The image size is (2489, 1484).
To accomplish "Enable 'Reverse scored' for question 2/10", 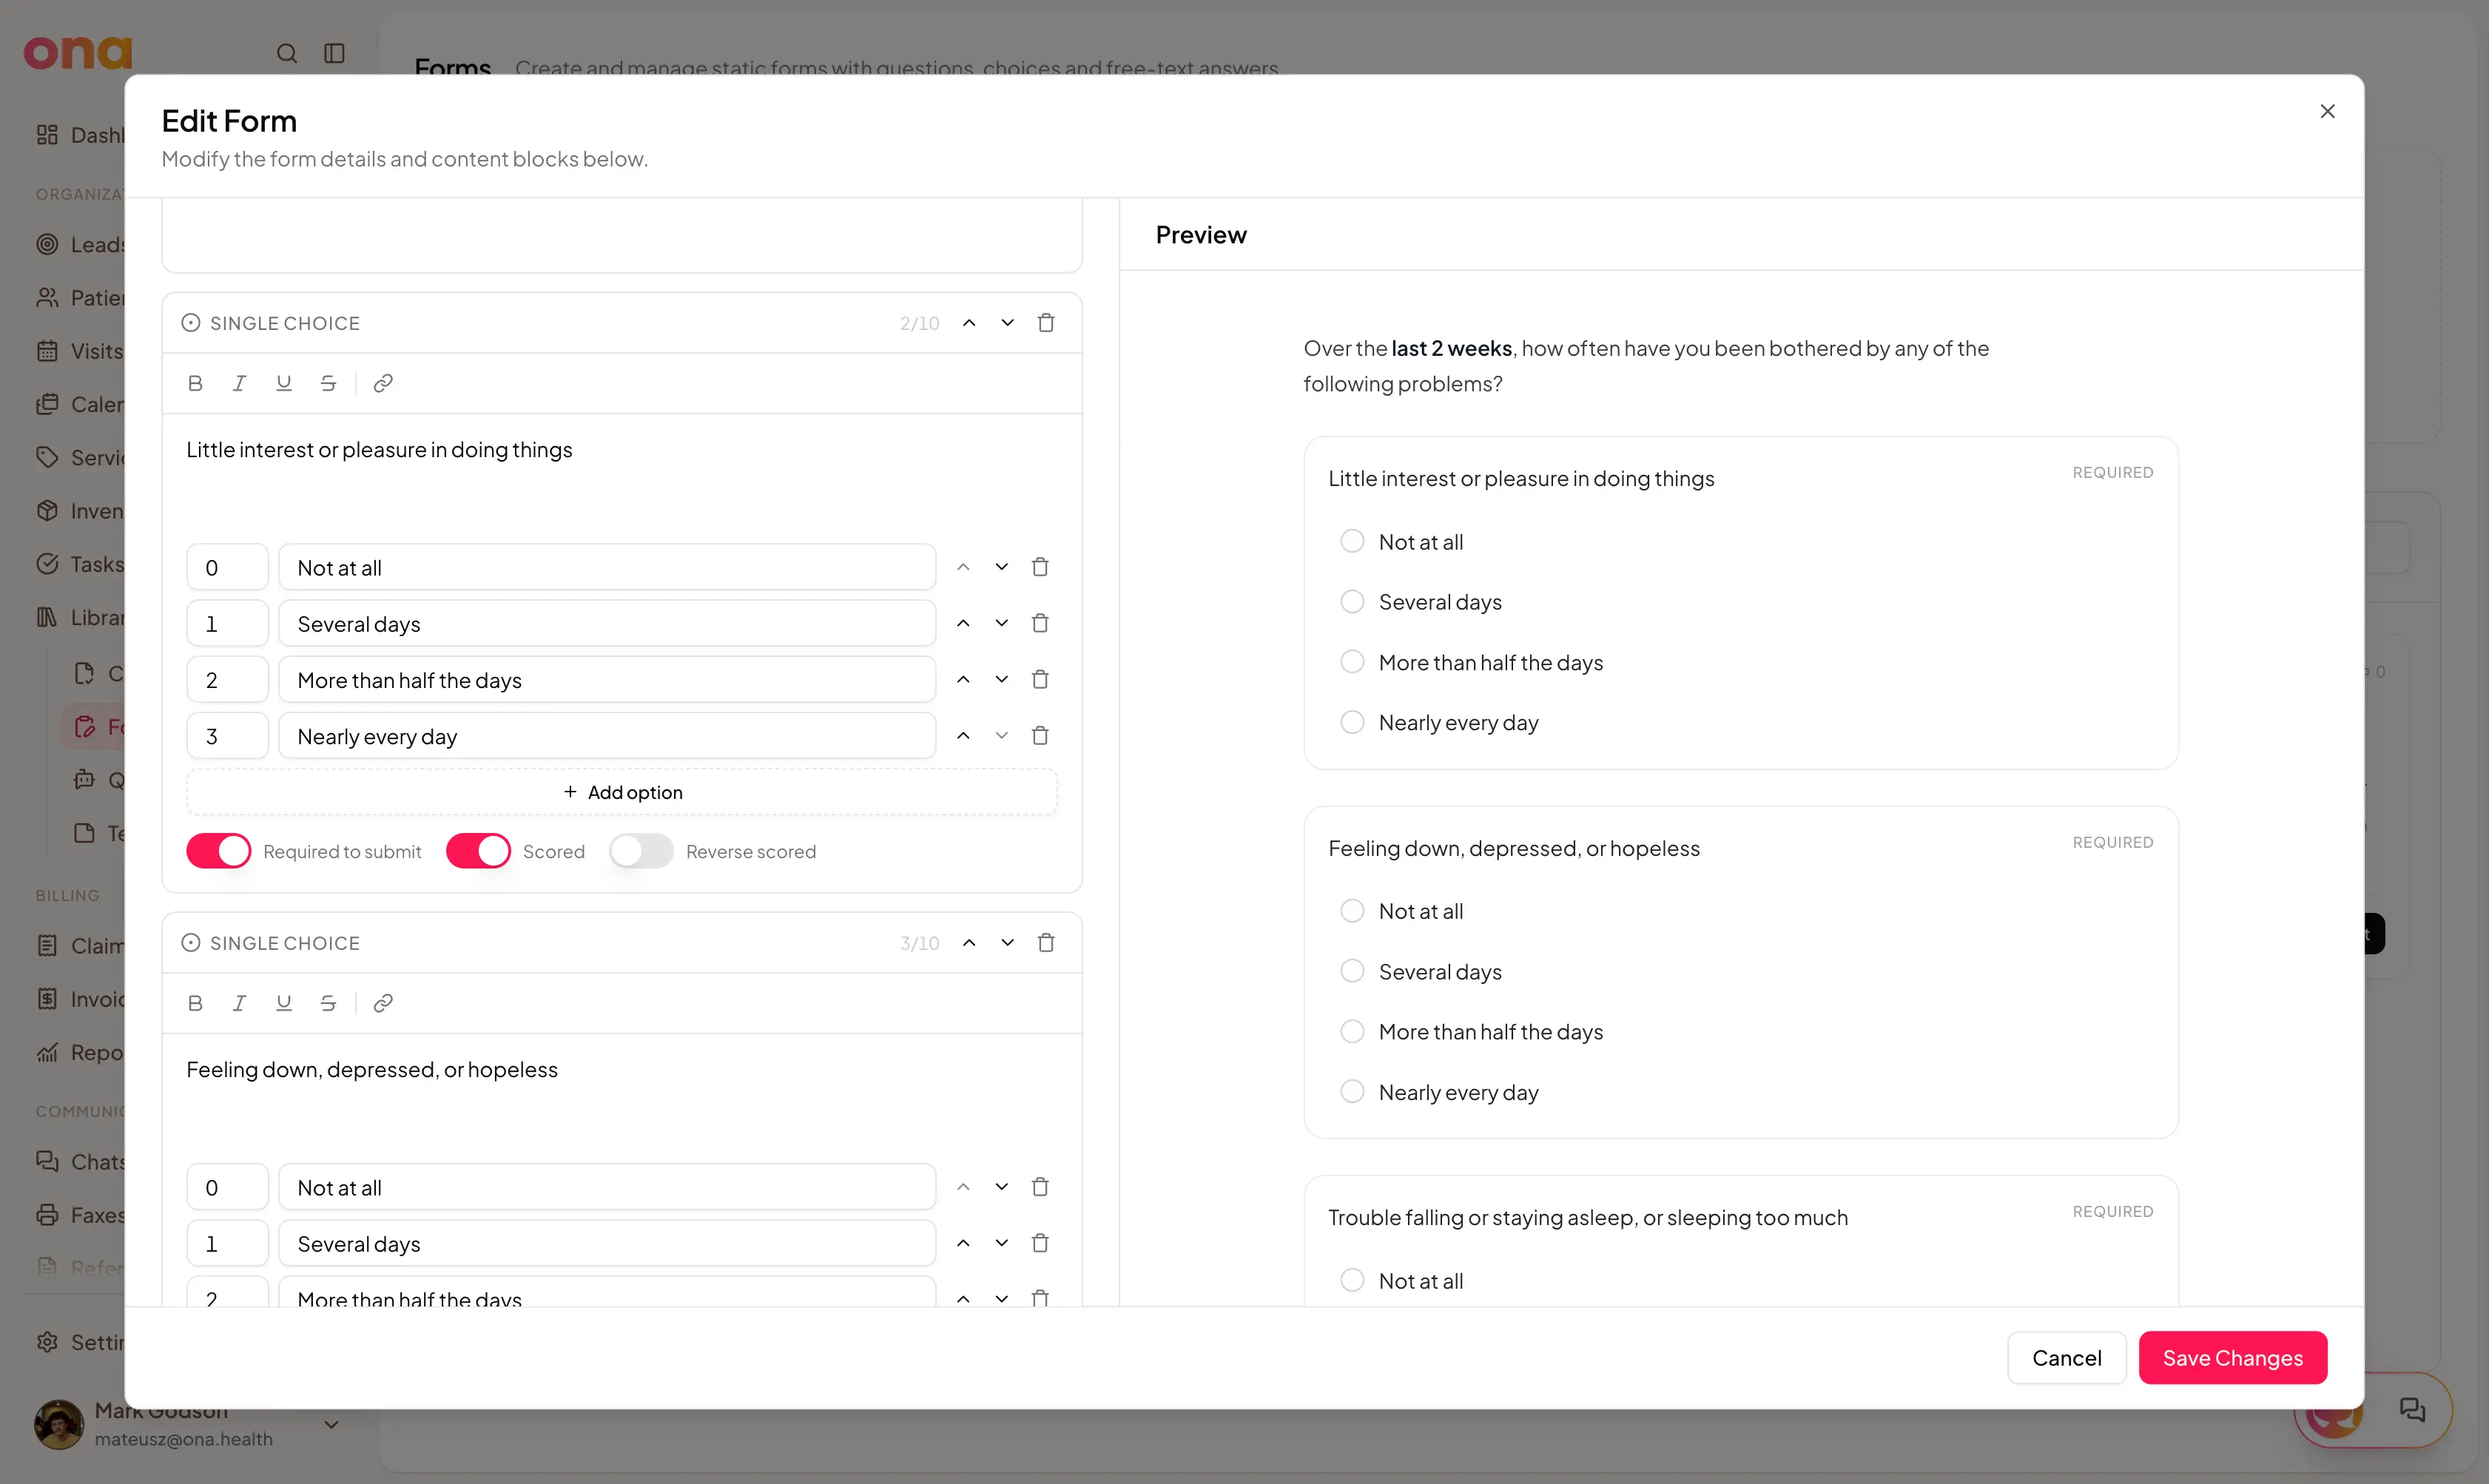I will 641,851.
